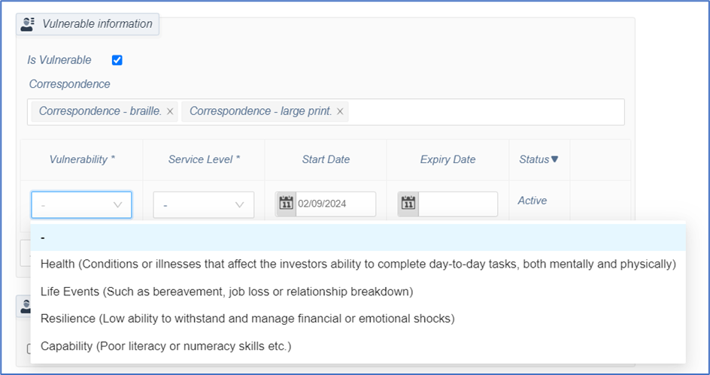The image size is (710, 375).
Task: Remove the large print correspondence tag
Action: (340, 112)
